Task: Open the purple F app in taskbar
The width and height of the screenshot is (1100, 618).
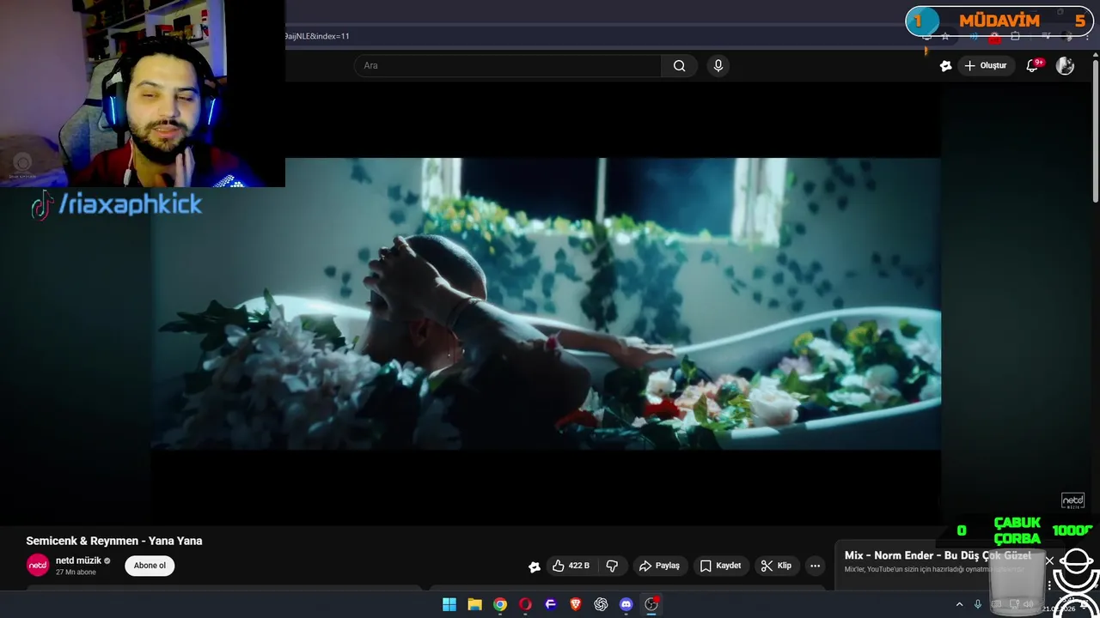Action: point(551,604)
